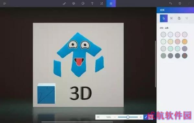Image resolution: width=194 pixels, height=123 pixels.
Task: Open the hamburger menu
Action: pyautogui.click(x=5, y=4)
